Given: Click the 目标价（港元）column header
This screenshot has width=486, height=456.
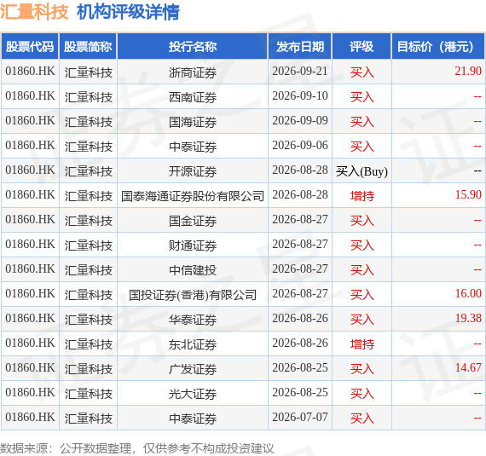Looking at the screenshot, I should [x=438, y=47].
